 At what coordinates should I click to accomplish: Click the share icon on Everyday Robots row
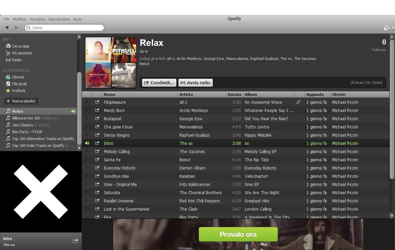point(97,168)
